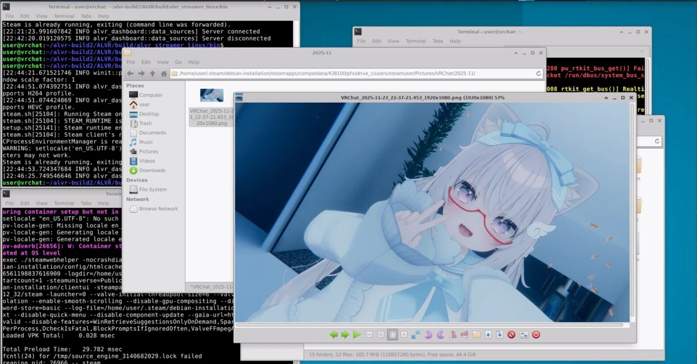
Task: Save image as new file
Action: point(500,335)
